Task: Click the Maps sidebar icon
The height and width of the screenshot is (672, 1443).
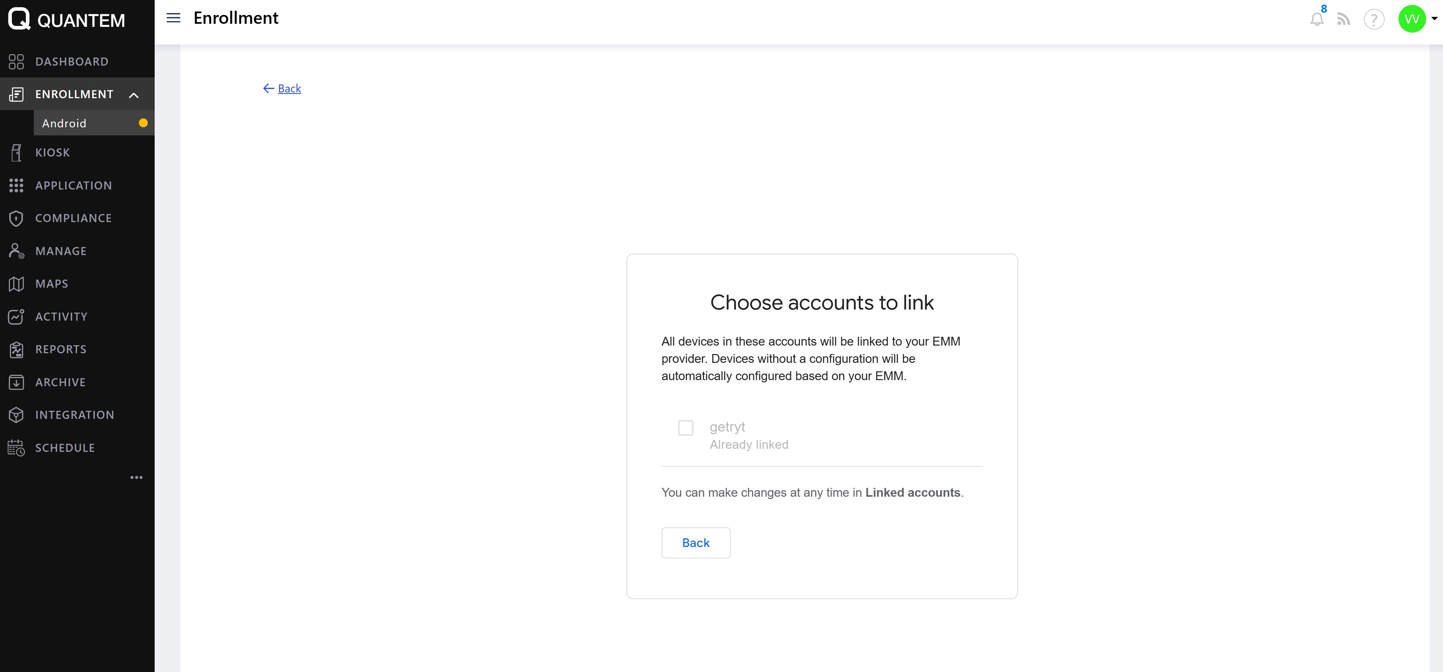Action: pos(16,284)
